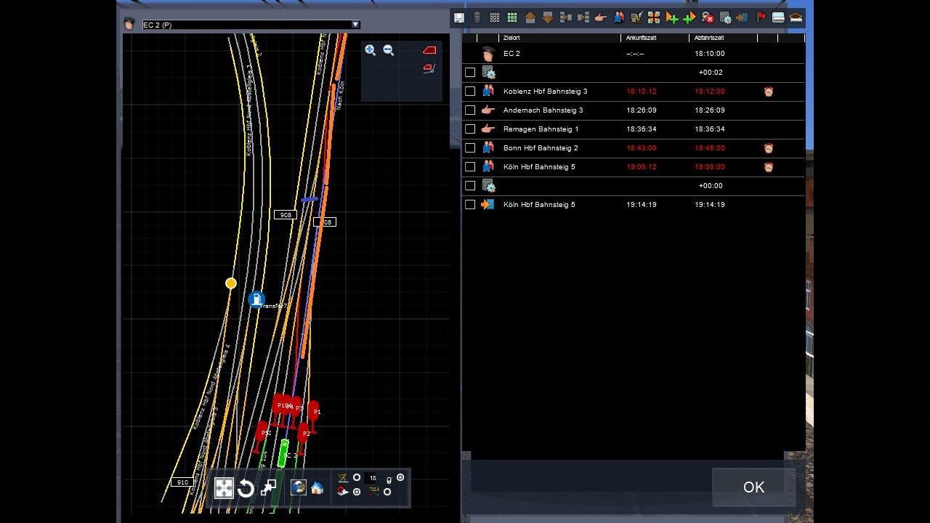Click the globe world icon in bottom toolbar
The height and width of the screenshot is (523, 930).
click(298, 487)
